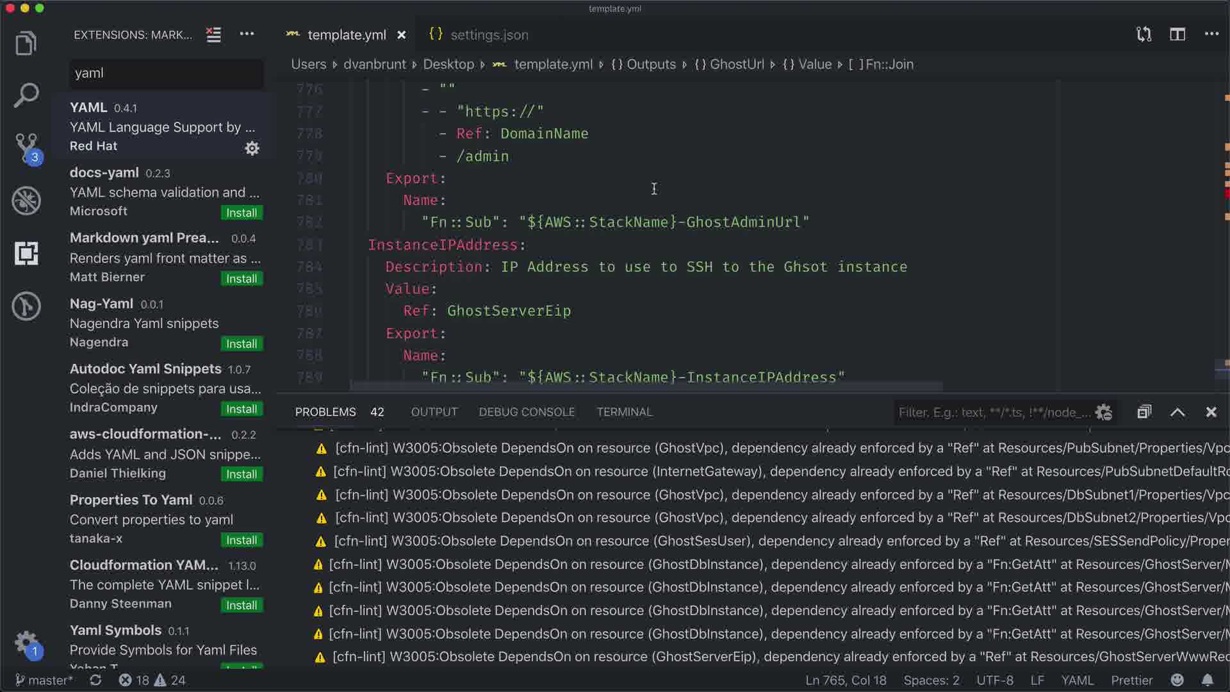Open the Debug view icon

pyautogui.click(x=26, y=201)
